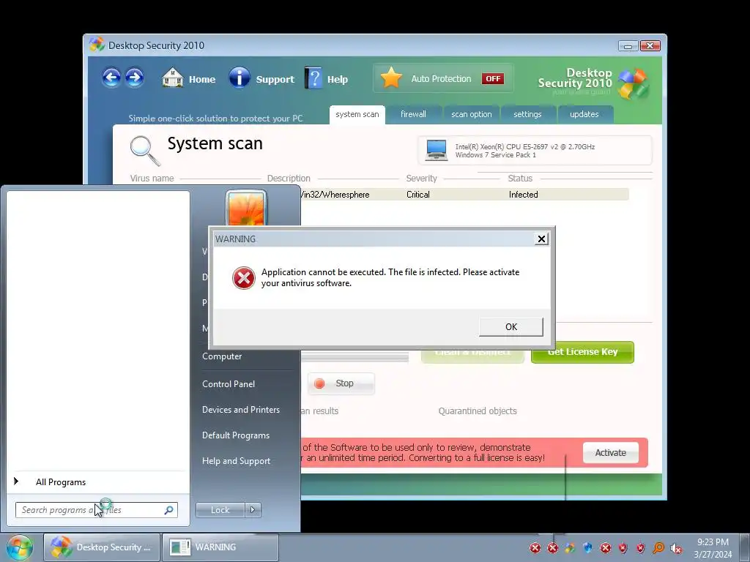Click the flower user picture in Start menu
Image resolution: width=750 pixels, height=562 pixels.
coord(246,209)
